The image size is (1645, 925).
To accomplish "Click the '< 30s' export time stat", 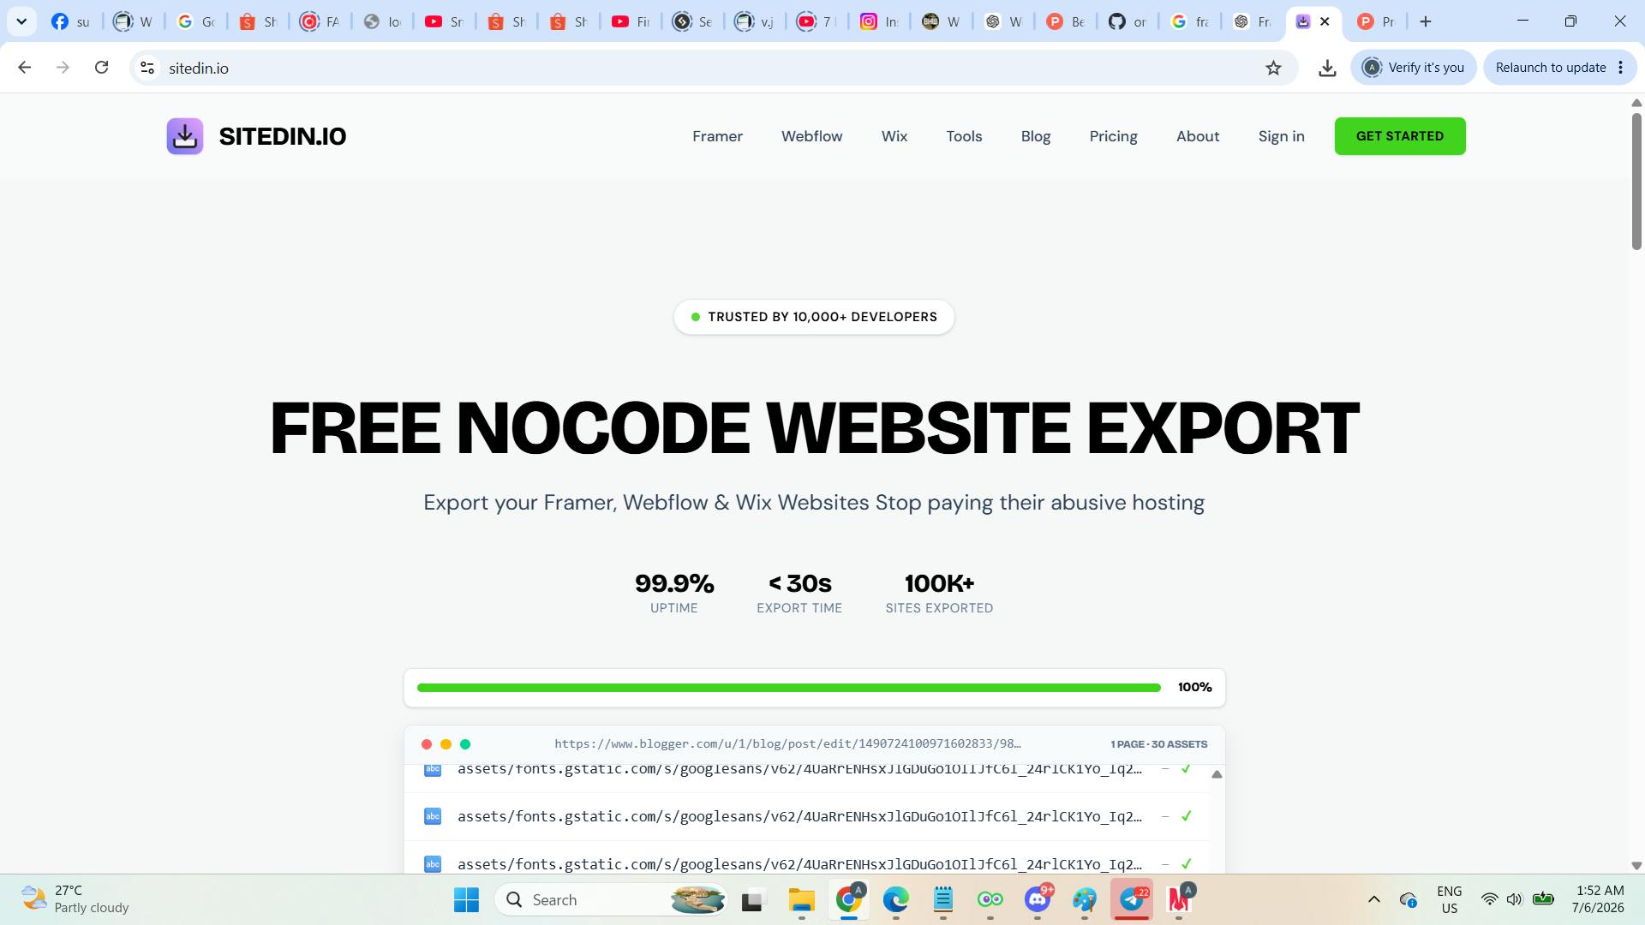I will (799, 593).
